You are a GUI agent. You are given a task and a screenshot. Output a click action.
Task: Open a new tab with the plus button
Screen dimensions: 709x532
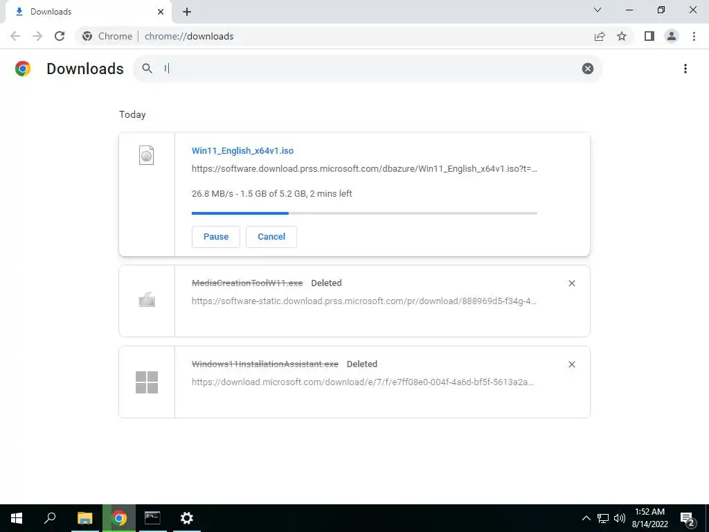point(187,12)
